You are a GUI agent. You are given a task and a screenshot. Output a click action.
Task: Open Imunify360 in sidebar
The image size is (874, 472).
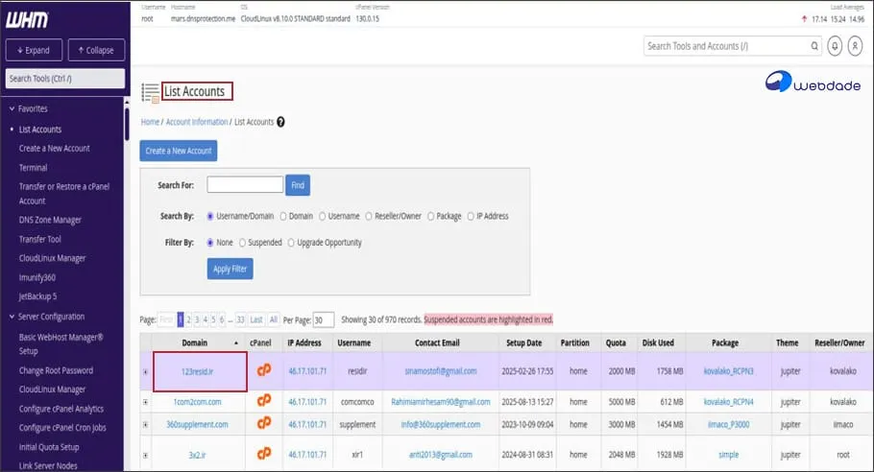point(36,277)
